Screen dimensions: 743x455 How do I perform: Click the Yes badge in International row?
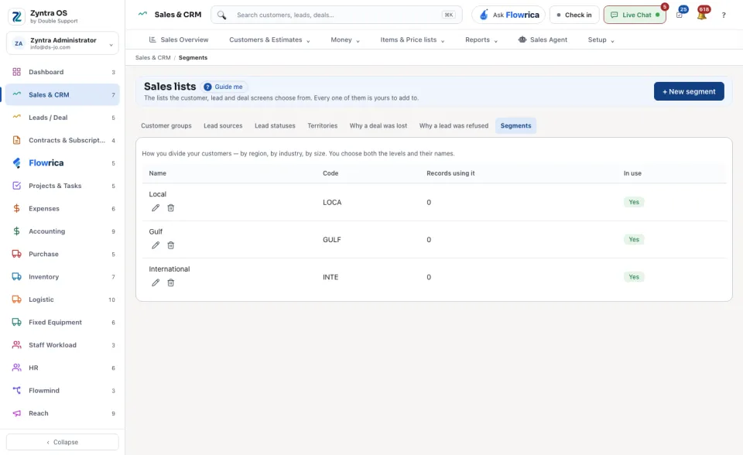[634, 277]
